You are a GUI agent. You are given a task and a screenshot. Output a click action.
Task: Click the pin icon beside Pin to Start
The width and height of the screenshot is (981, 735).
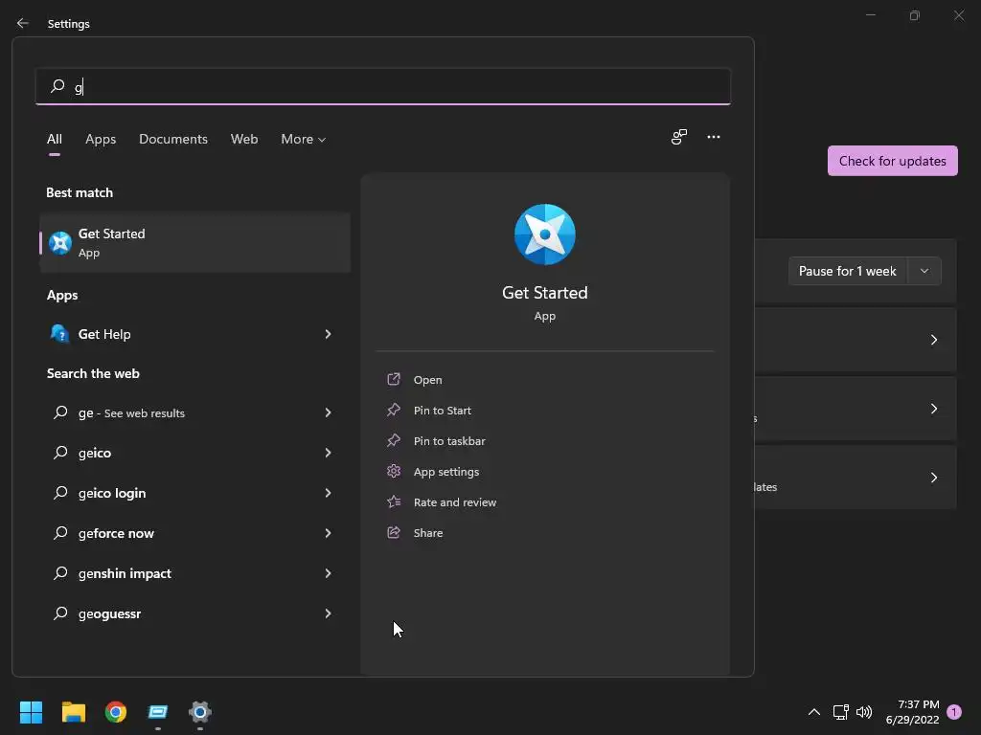tap(394, 410)
